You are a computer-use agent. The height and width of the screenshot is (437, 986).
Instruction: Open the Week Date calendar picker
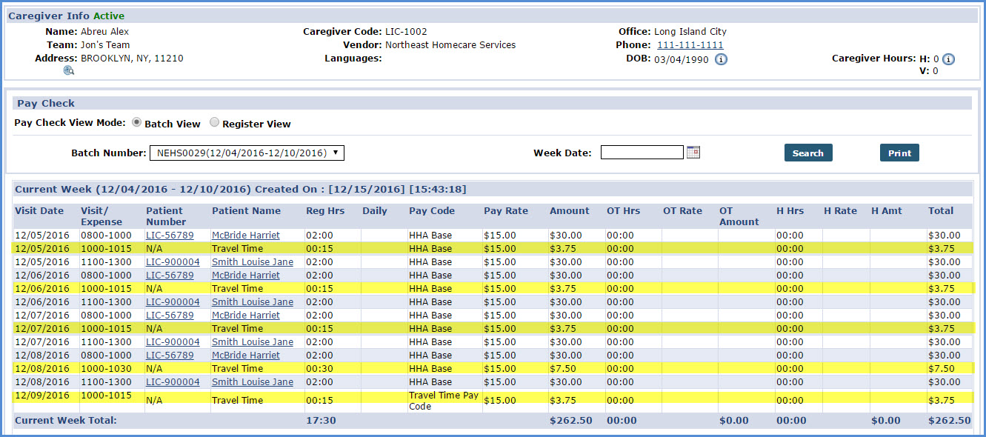tap(693, 153)
